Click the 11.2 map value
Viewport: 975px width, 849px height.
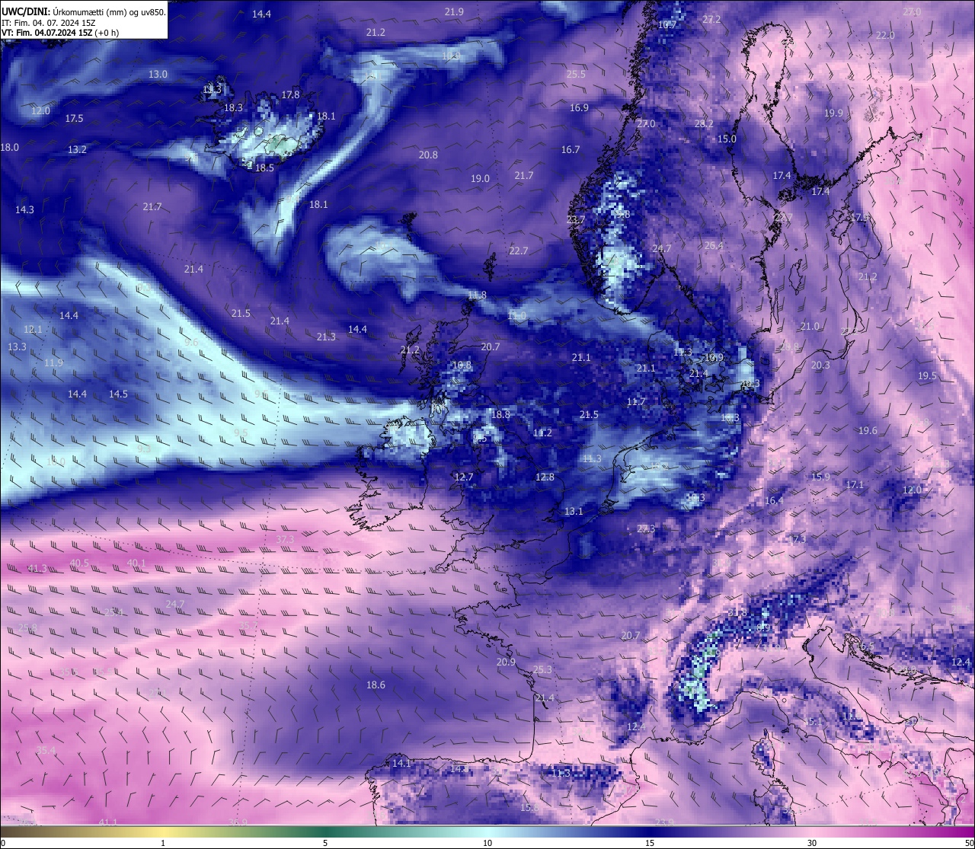point(542,432)
